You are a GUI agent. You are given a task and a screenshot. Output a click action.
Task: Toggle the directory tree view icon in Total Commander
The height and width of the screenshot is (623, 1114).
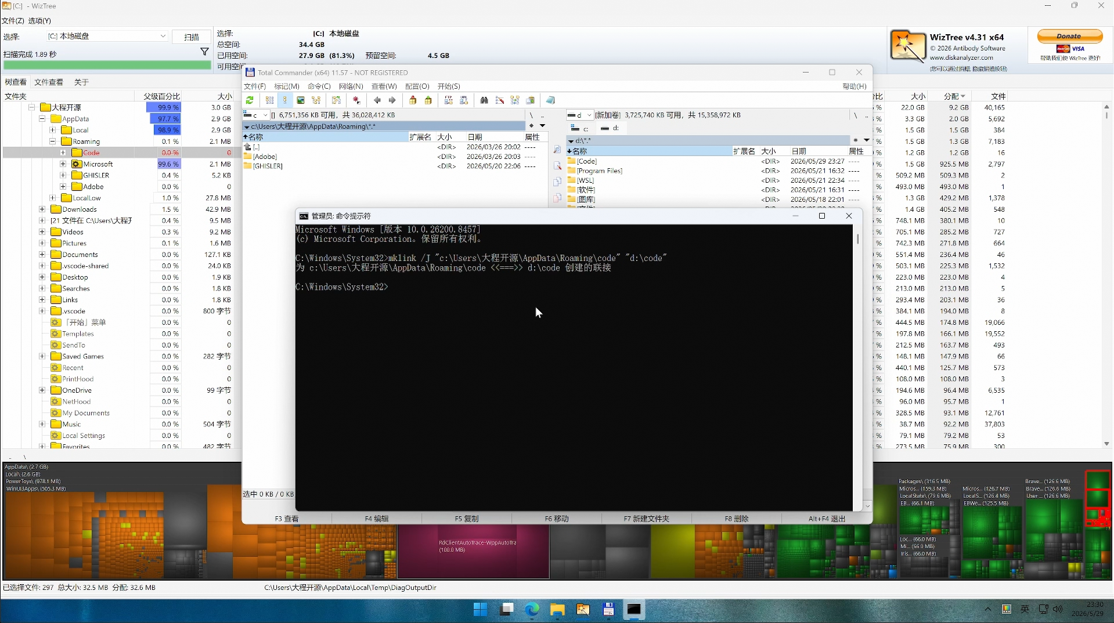point(316,100)
